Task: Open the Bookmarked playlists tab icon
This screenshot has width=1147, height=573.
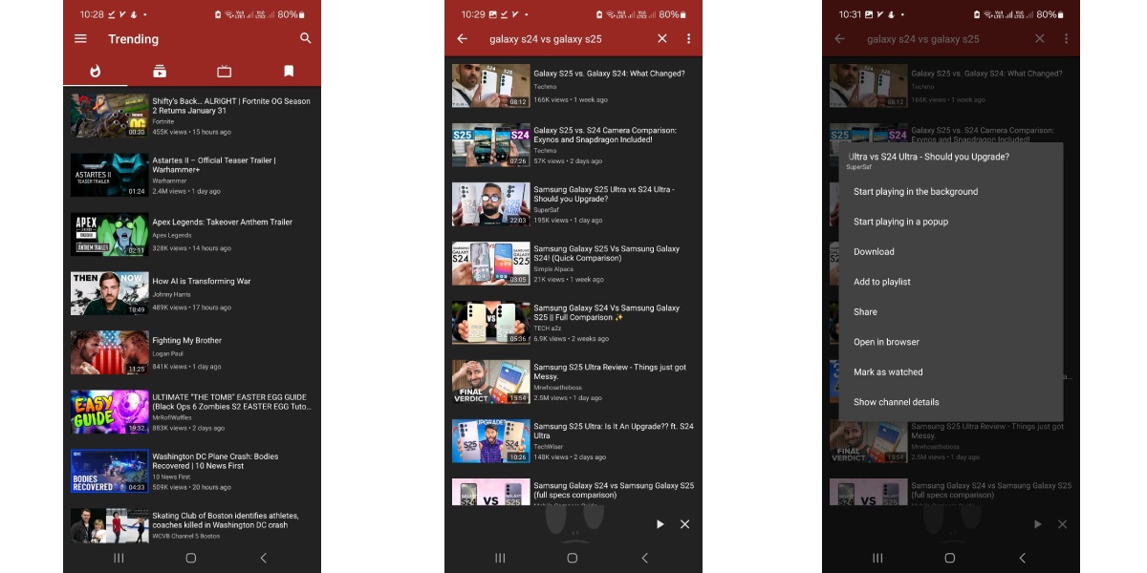Action: [x=288, y=72]
